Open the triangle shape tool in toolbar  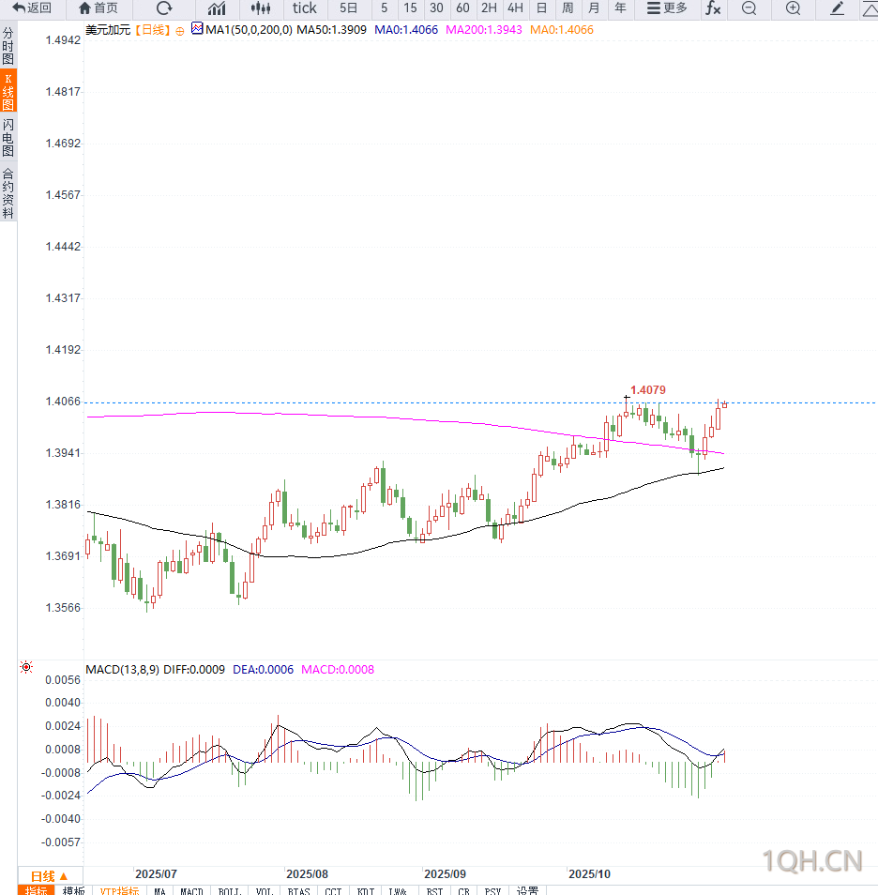click(x=870, y=8)
